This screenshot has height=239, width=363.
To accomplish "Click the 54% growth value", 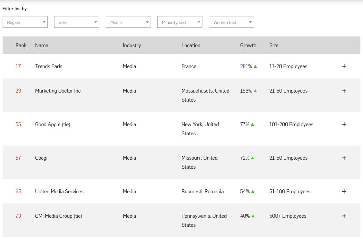I will (245, 192).
